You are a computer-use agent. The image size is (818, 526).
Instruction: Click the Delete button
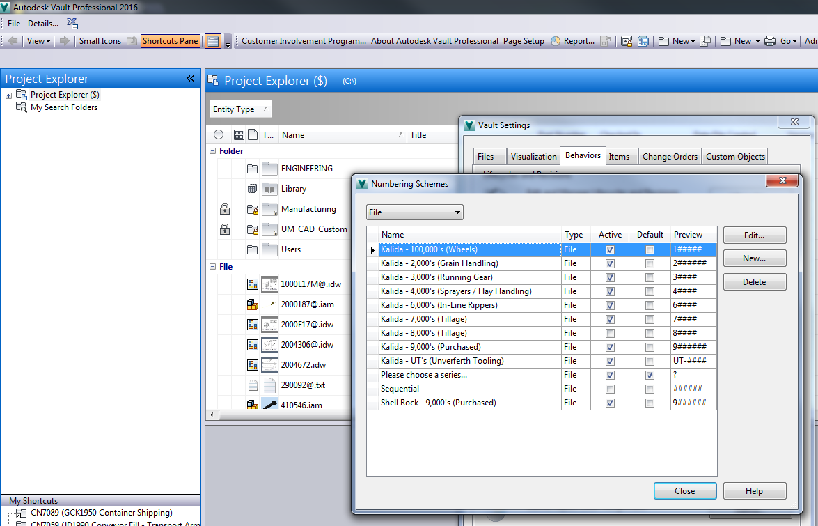(x=755, y=281)
